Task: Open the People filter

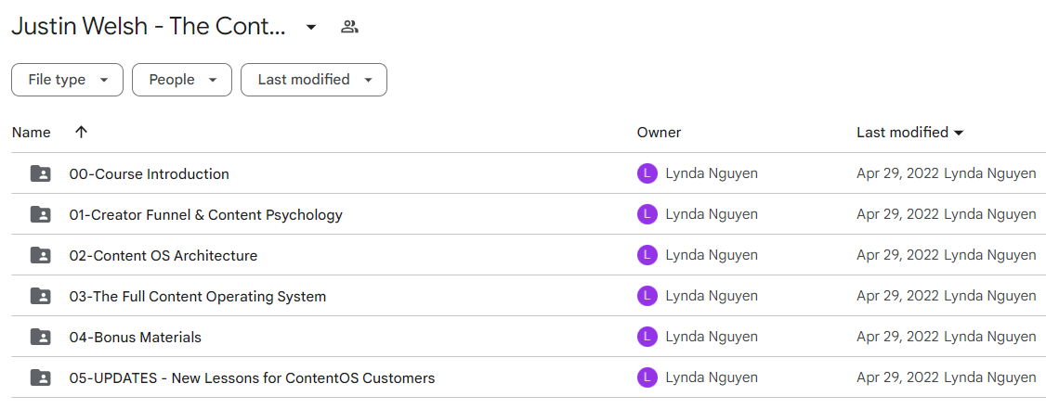Action: tap(182, 80)
